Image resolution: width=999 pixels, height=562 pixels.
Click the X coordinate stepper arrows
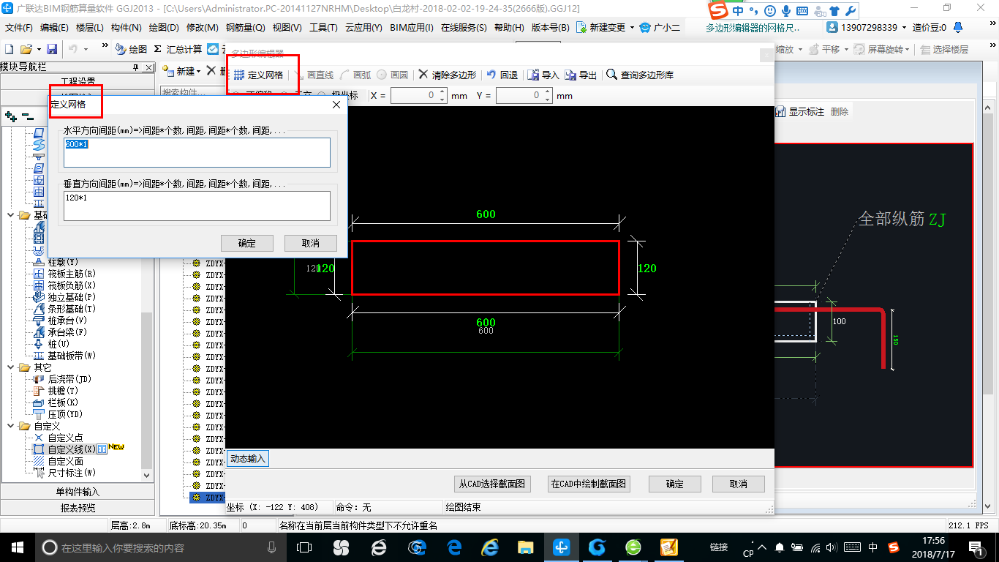pyautogui.click(x=442, y=95)
